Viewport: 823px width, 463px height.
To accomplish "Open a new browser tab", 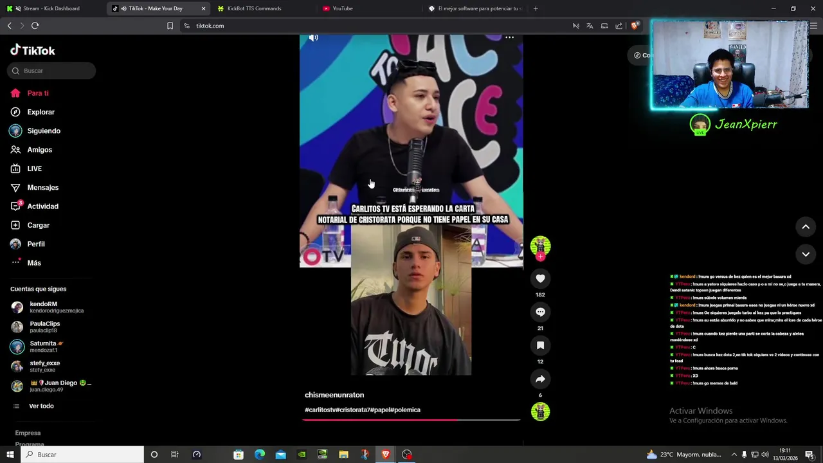I will pos(536,8).
